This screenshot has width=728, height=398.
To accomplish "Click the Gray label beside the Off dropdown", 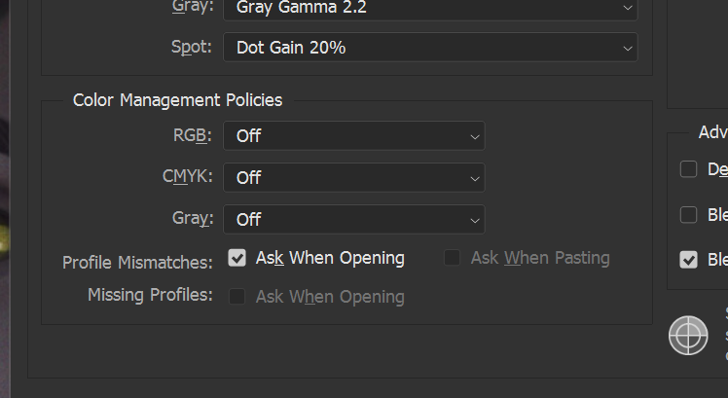I will (x=193, y=218).
